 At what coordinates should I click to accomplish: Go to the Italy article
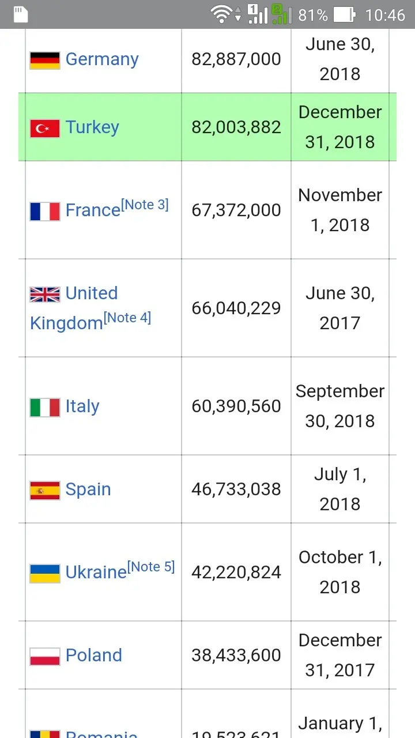[82, 406]
